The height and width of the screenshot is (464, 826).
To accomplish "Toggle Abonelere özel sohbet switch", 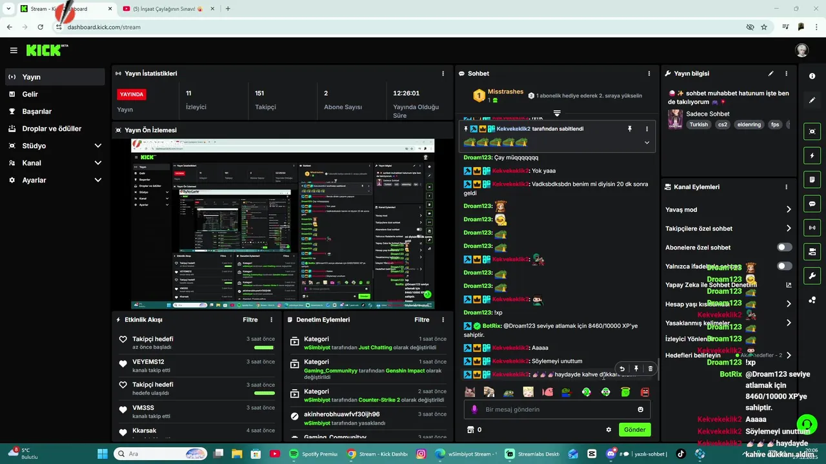I will click(785, 247).
